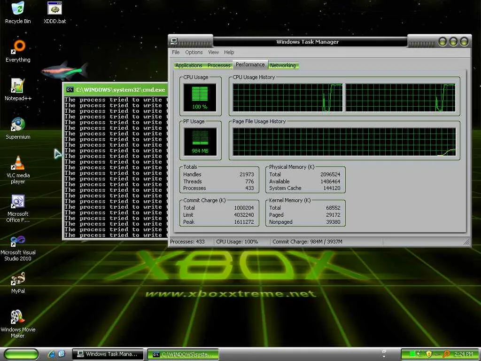Image resolution: width=481 pixels, height=361 pixels.
Task: Click the Paged kernel memory value 29172
Action: (333, 215)
